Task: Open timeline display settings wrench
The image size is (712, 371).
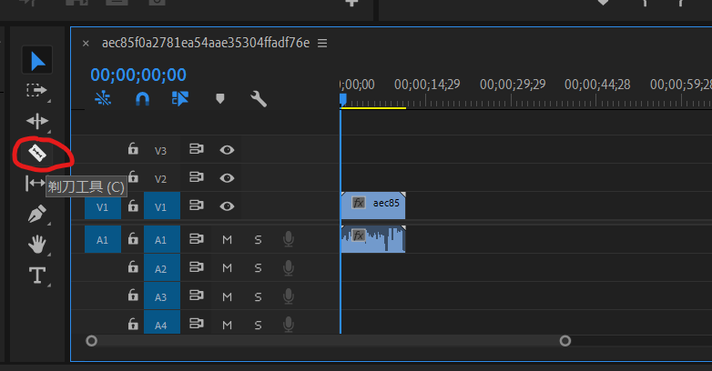Action: coord(259,98)
